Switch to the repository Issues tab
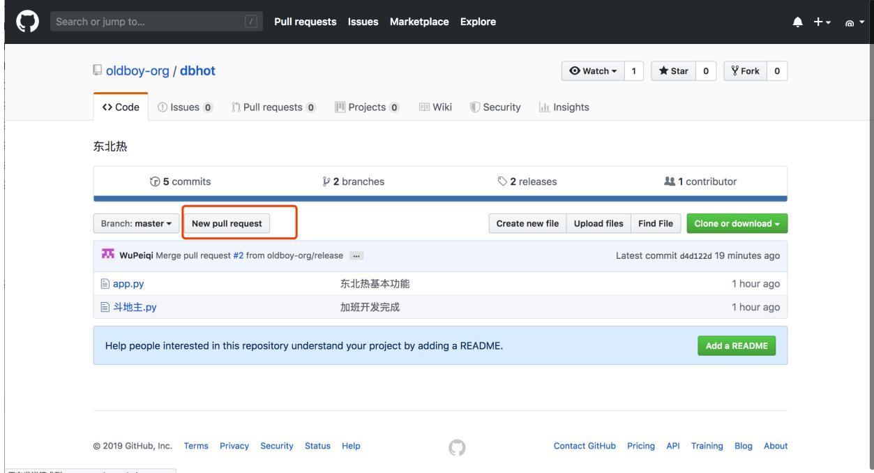Image resolution: width=874 pixels, height=473 pixels. click(186, 107)
